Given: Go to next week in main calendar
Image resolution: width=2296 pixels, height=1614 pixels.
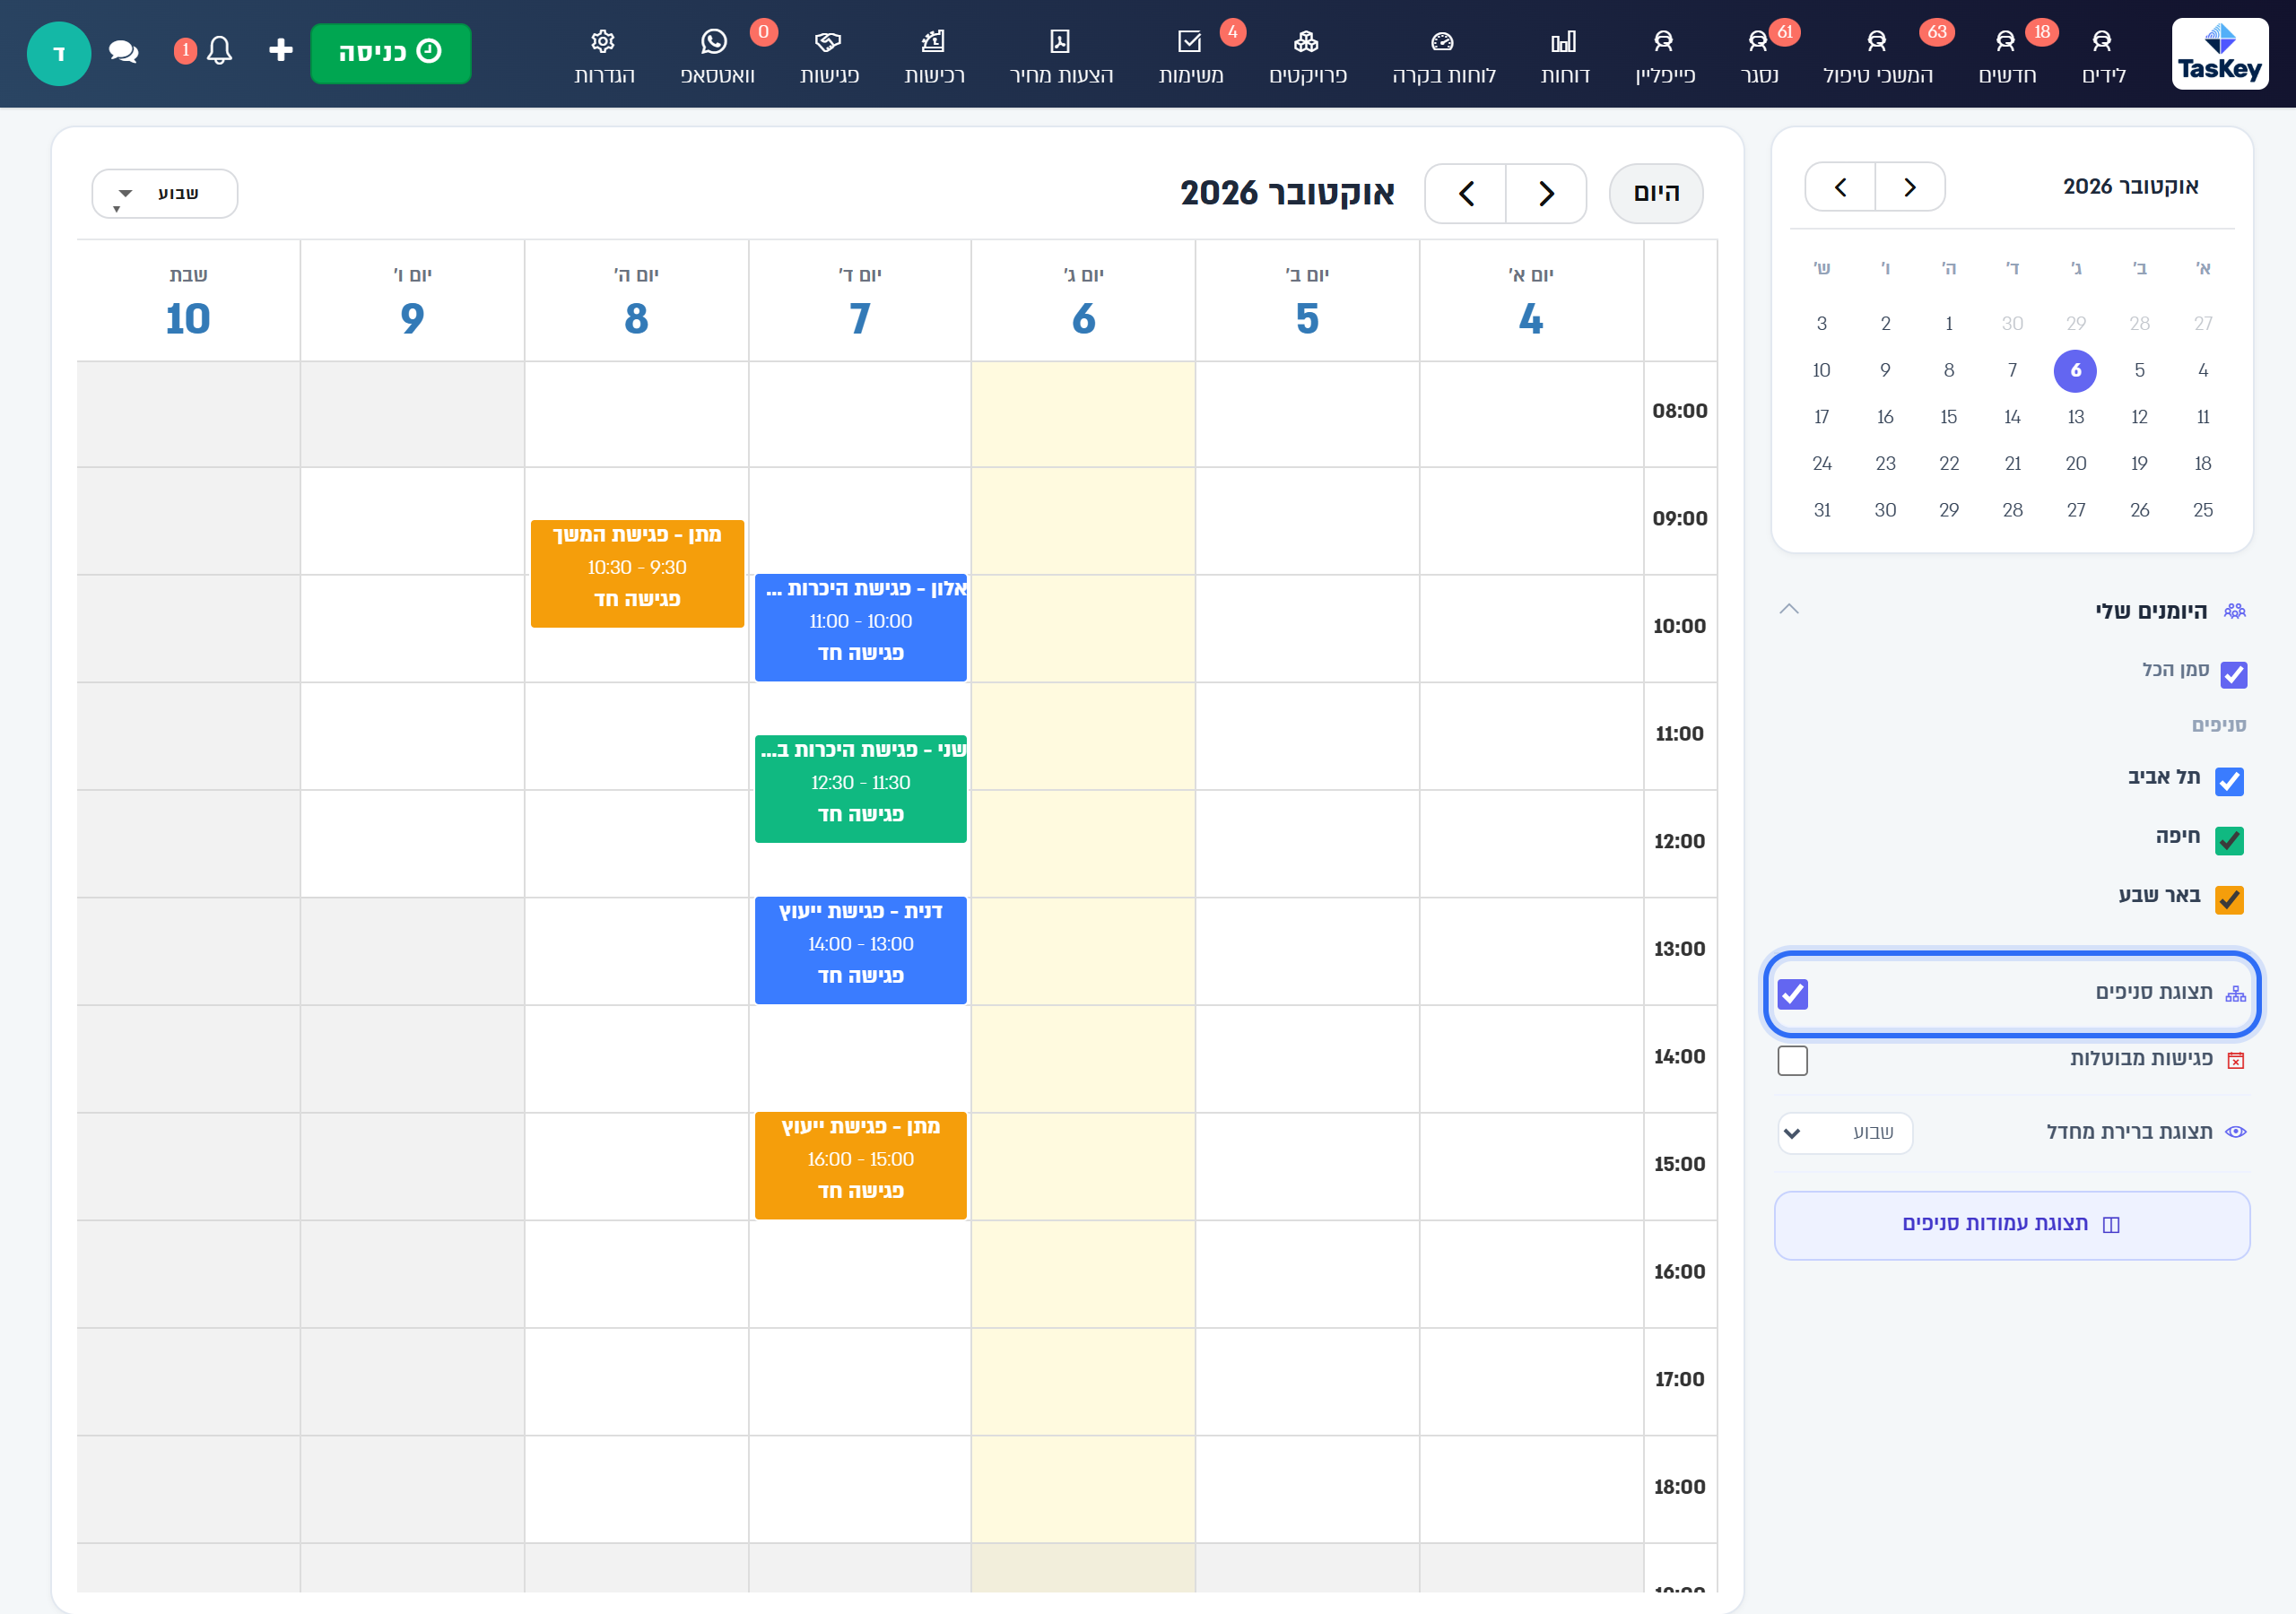Looking at the screenshot, I should point(1466,194).
